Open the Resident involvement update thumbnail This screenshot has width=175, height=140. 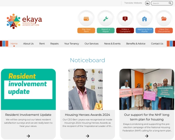click(x=28, y=89)
